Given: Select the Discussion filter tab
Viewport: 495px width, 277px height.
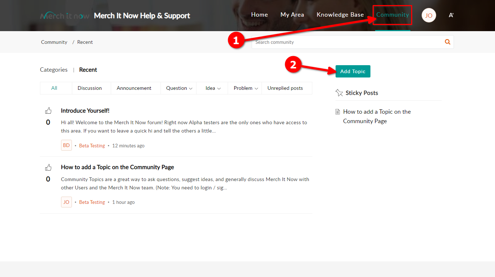Looking at the screenshot, I should coord(90,88).
